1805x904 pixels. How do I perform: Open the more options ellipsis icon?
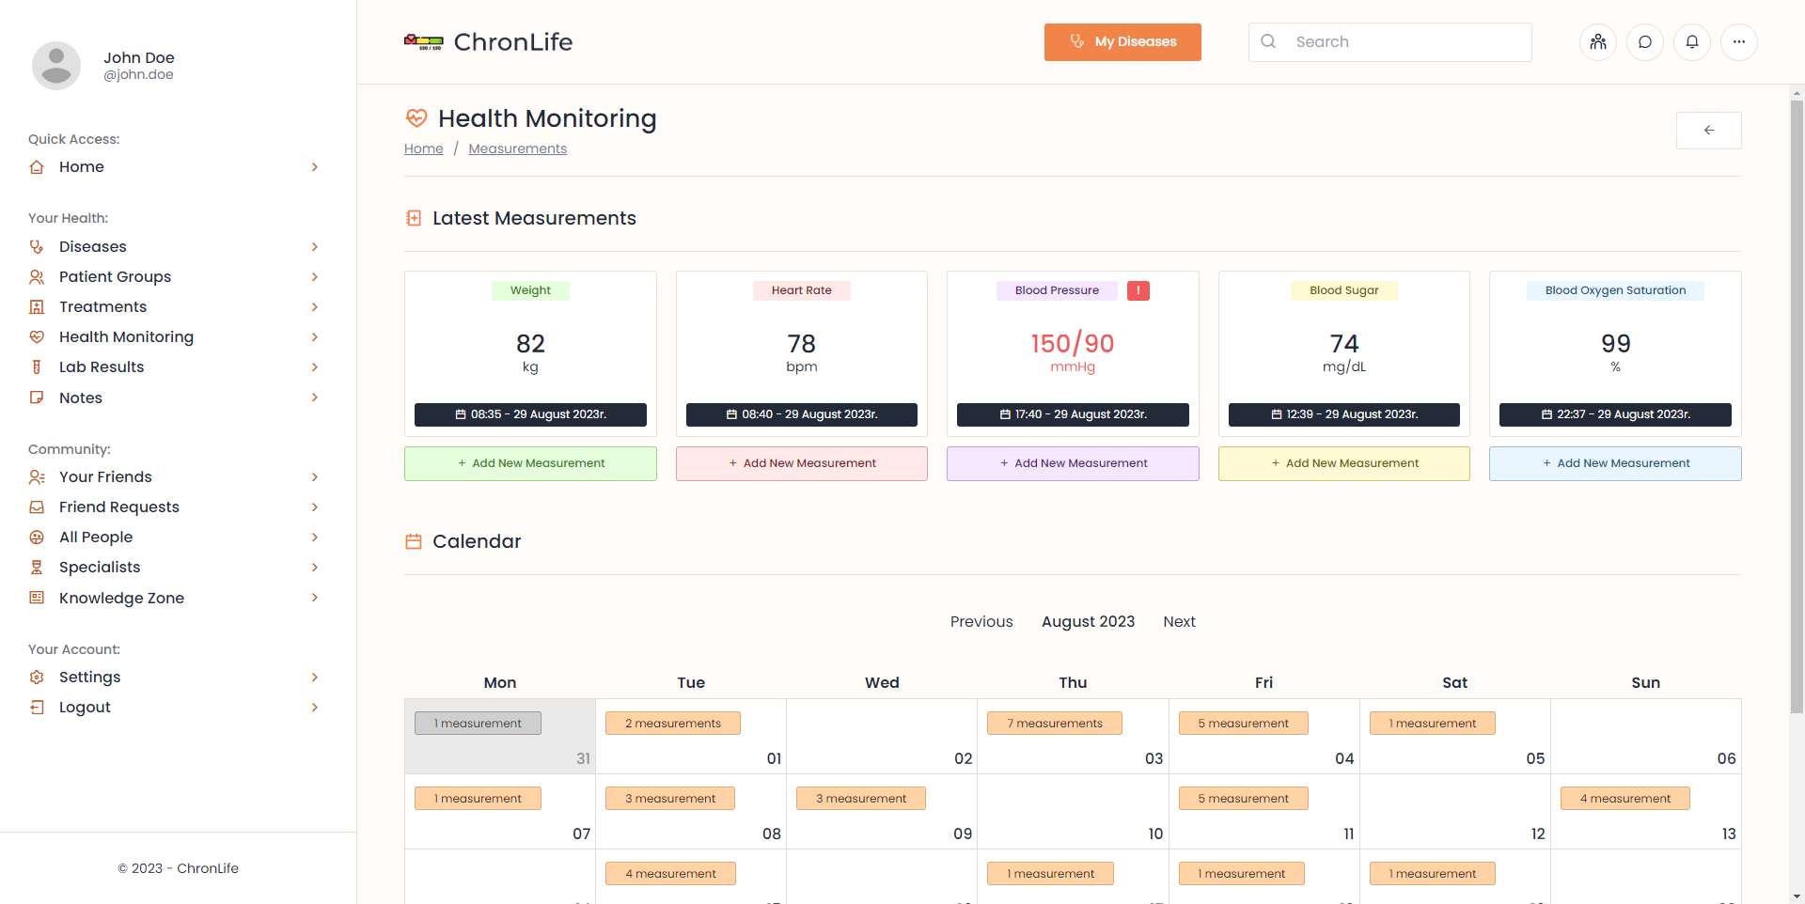coord(1739,42)
